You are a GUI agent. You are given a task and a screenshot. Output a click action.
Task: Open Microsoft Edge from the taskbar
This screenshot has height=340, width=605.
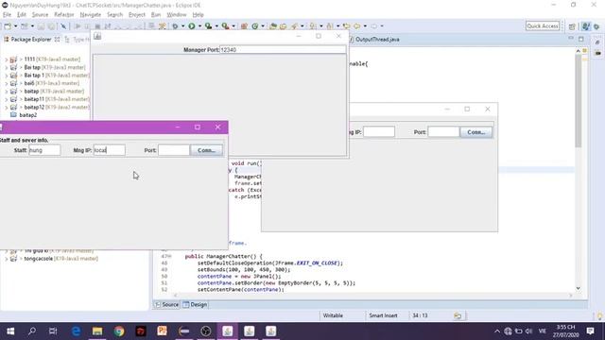pos(76,331)
